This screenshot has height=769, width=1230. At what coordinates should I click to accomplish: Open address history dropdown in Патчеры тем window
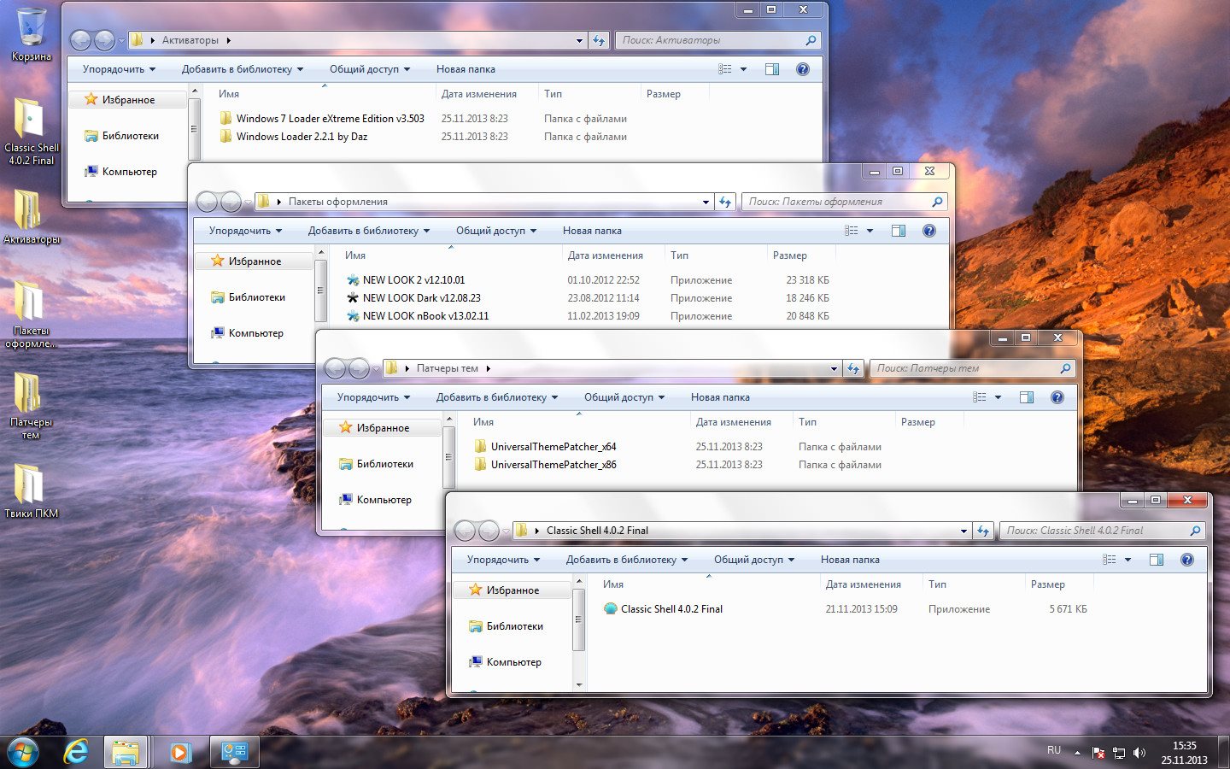pyautogui.click(x=834, y=369)
